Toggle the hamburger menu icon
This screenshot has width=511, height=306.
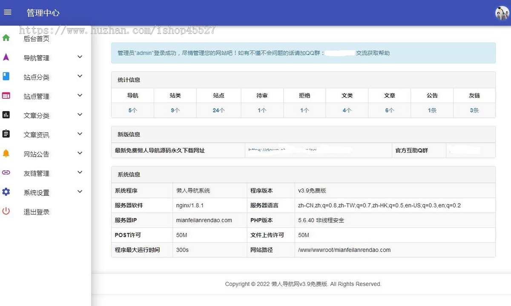[x=7, y=12]
